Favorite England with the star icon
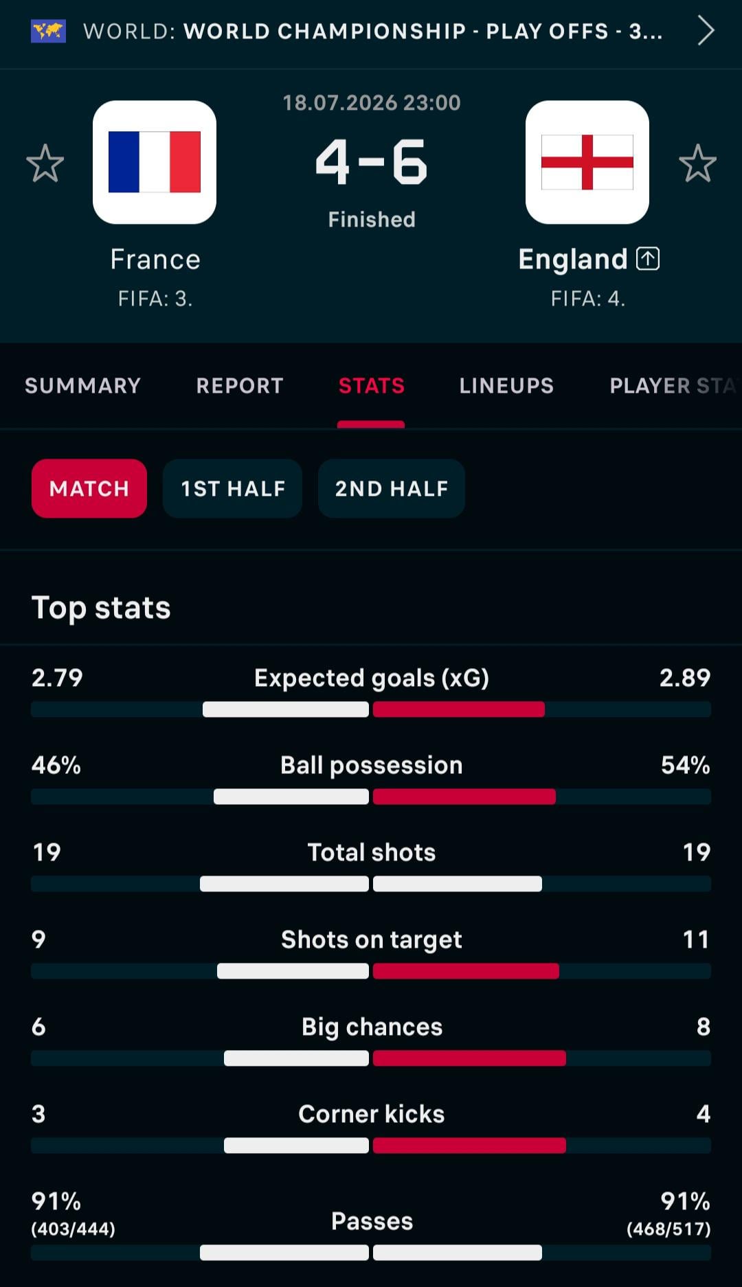This screenshot has height=1287, width=742. pos(697,163)
